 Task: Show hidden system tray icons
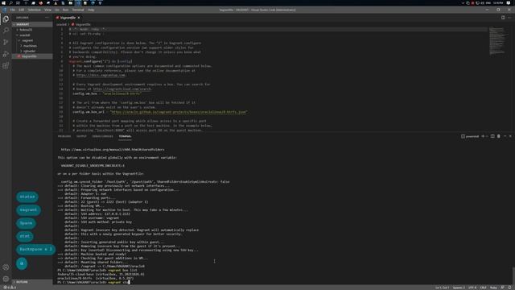pos(463,3)
